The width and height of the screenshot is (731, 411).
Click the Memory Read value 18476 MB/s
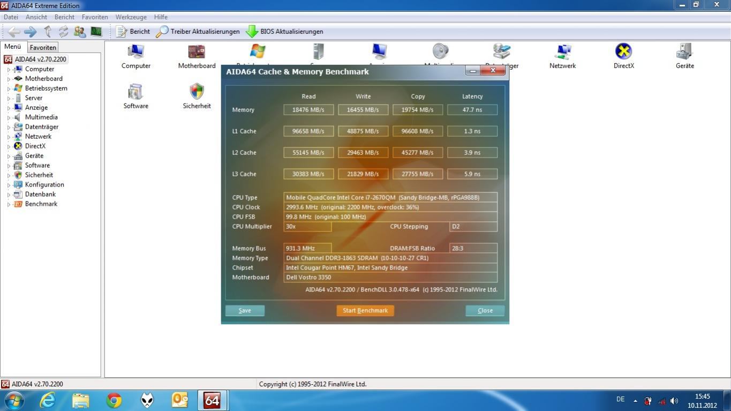[x=308, y=110]
